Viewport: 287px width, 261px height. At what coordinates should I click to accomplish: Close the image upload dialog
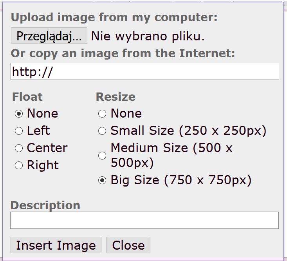pyautogui.click(x=128, y=245)
